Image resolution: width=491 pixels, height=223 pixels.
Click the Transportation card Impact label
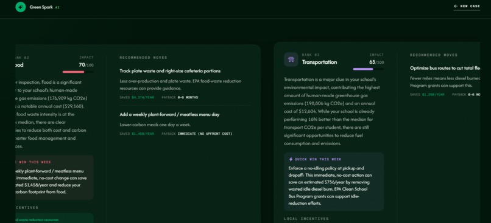tap(376, 55)
